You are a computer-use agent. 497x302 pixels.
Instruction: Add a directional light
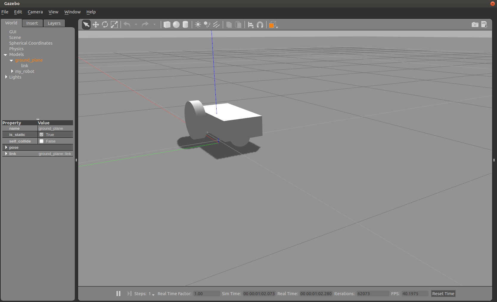point(217,25)
